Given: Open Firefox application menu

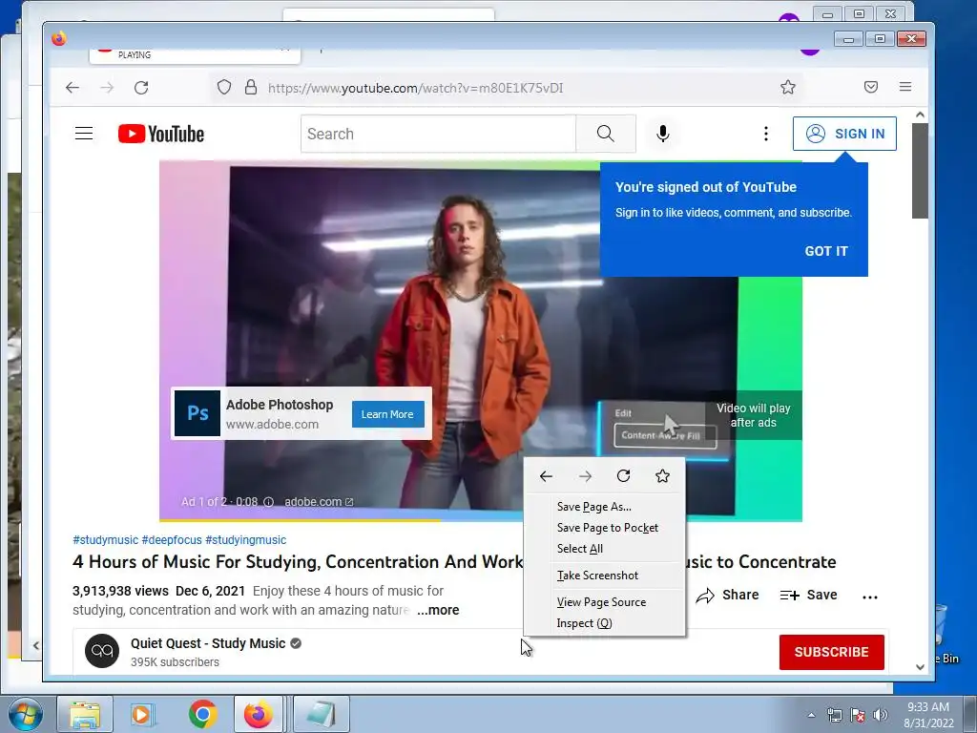Looking at the screenshot, I should tap(905, 87).
